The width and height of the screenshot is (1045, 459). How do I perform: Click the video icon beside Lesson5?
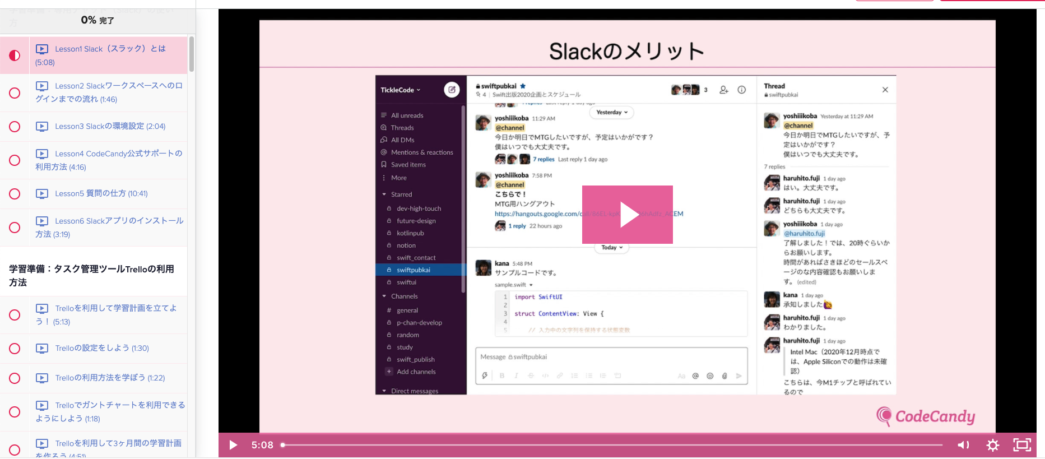(x=42, y=193)
